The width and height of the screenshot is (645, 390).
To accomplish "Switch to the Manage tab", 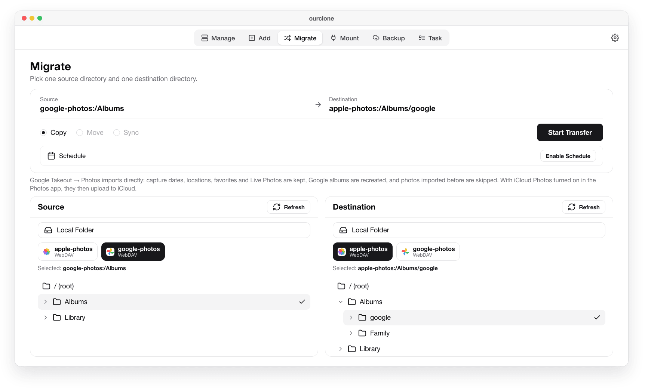I will pyautogui.click(x=218, y=38).
